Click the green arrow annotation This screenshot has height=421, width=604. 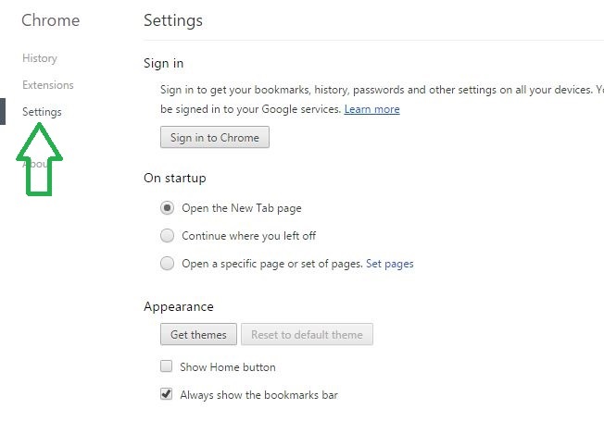pyautogui.click(x=39, y=159)
